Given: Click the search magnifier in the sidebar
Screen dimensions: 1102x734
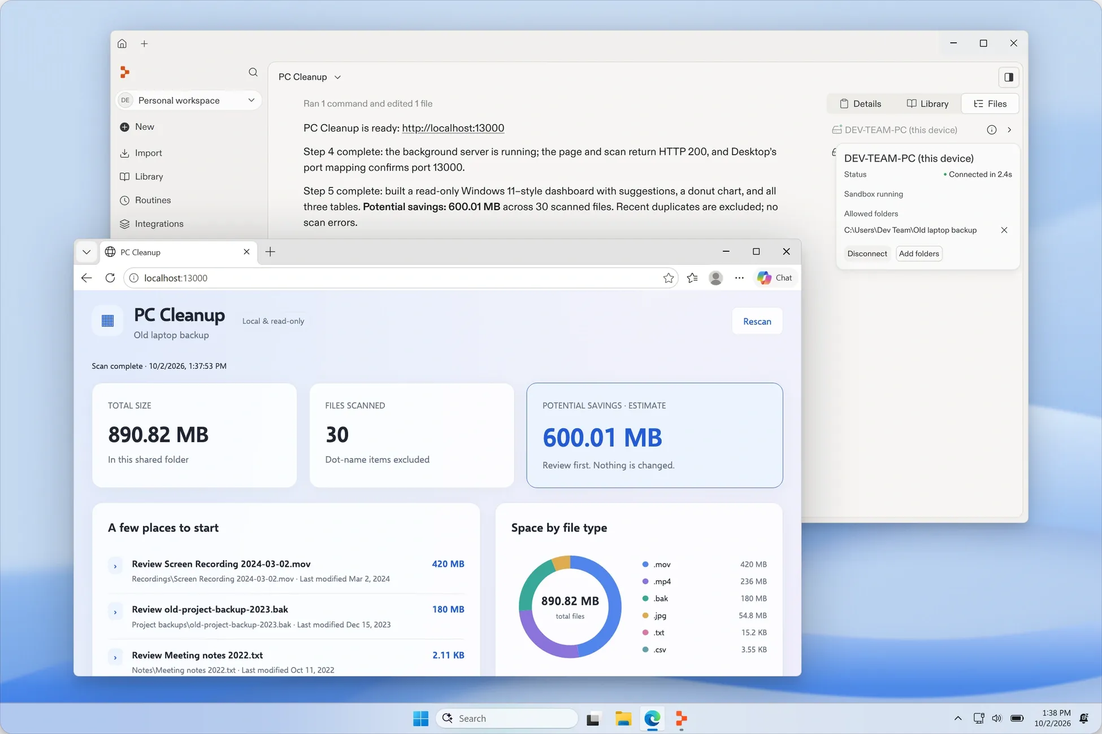Looking at the screenshot, I should [253, 72].
